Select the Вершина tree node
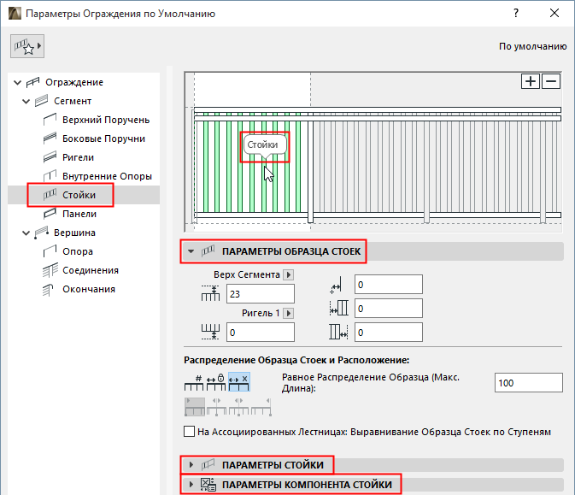 74,233
